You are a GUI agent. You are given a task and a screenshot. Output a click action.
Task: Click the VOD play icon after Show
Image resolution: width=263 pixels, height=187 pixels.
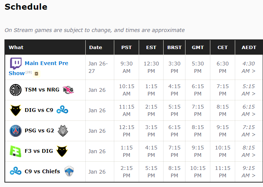coord(36,74)
